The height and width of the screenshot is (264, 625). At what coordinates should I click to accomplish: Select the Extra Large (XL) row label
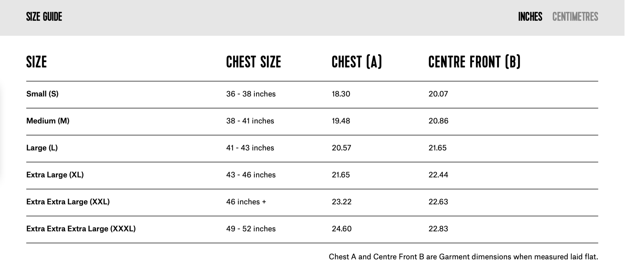pos(55,175)
